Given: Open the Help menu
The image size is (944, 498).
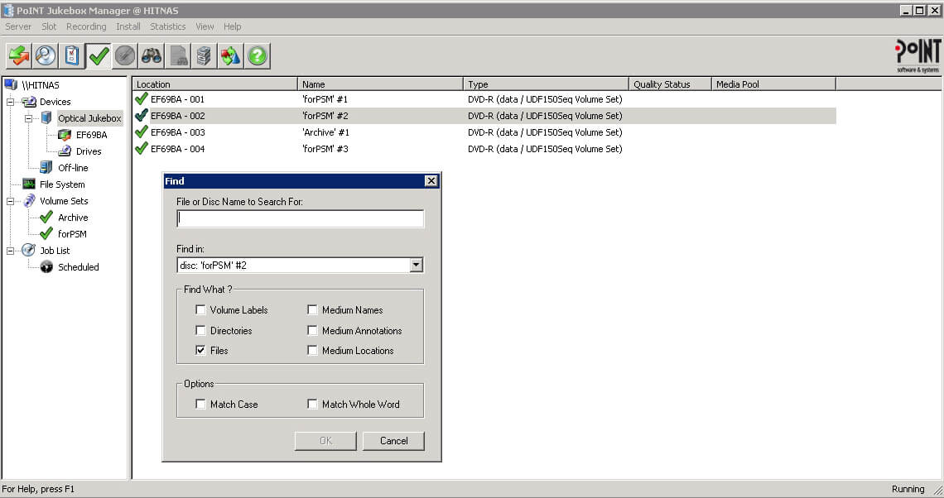Looking at the screenshot, I should click(x=233, y=26).
